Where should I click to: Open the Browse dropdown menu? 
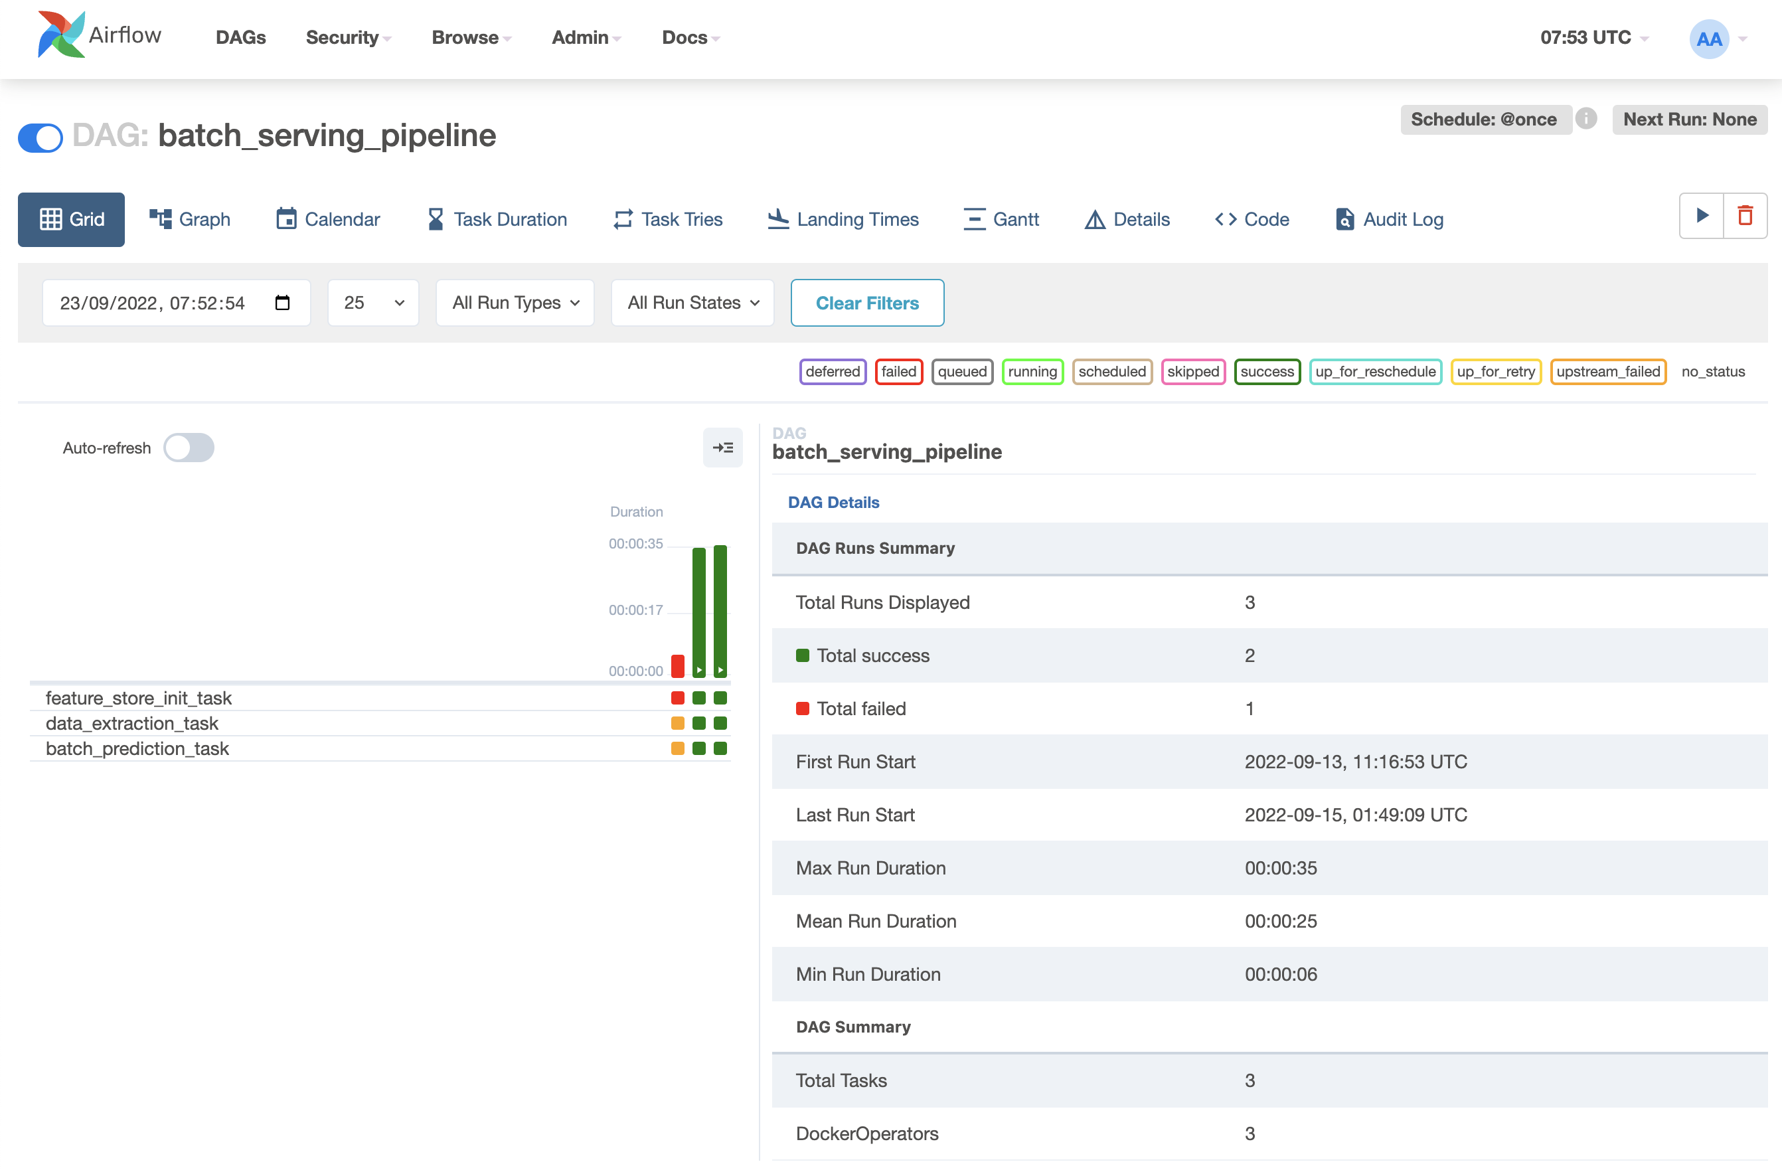click(471, 37)
